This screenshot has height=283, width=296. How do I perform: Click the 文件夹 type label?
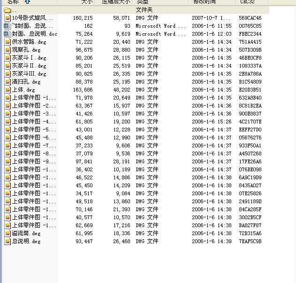click(x=144, y=10)
